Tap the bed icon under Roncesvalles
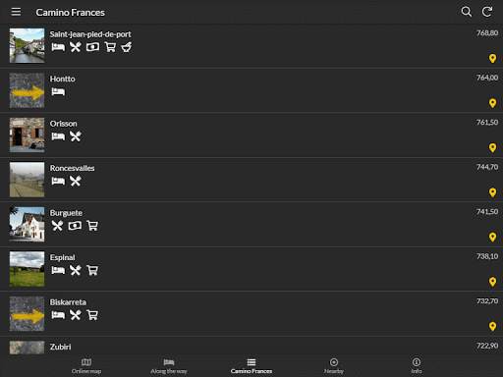This screenshot has height=377, width=503. click(58, 181)
